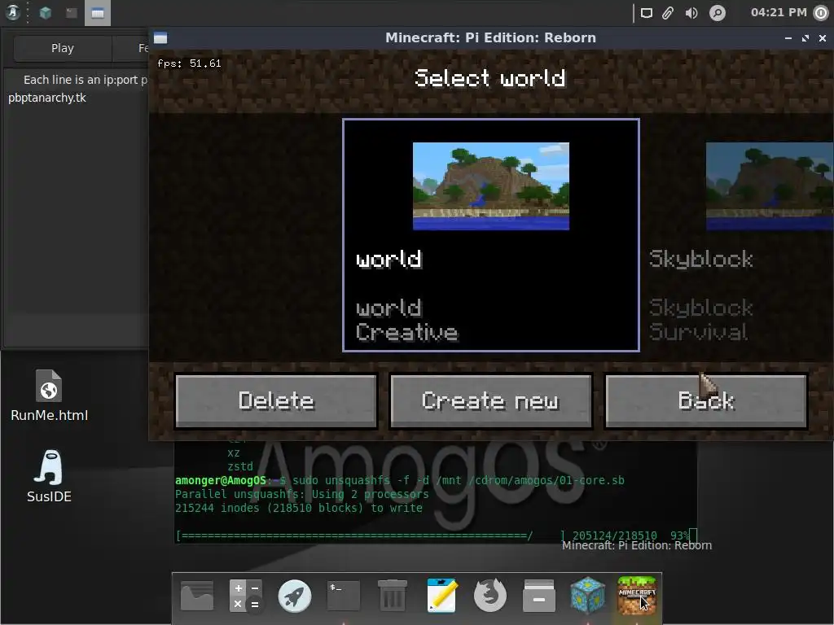Select the Skyblock world thumbnail
This screenshot has height=625, width=834.
tap(770, 186)
